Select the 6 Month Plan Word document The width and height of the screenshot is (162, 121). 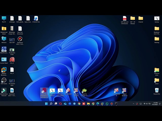(36, 19)
